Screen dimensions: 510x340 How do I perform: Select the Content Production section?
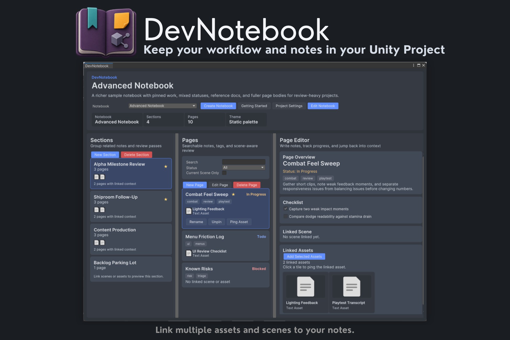(131, 239)
